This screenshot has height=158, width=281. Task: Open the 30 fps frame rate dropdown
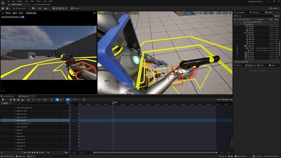tap(76, 100)
